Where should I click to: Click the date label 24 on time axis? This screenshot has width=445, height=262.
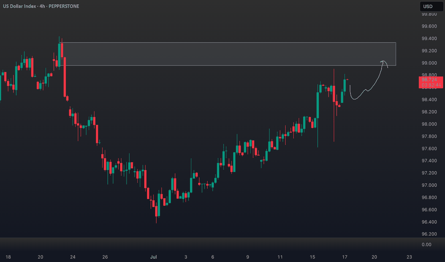[73, 257]
